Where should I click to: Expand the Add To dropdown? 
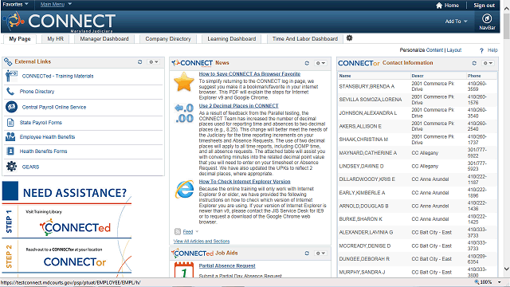(x=456, y=22)
